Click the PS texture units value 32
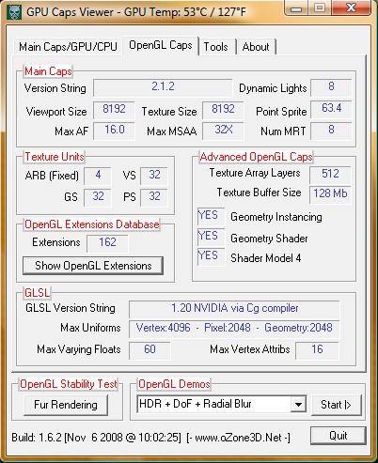The height and width of the screenshot is (463, 378). pyautogui.click(x=154, y=197)
